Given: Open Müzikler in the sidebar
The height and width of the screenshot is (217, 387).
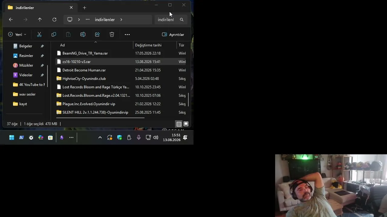Looking at the screenshot, I should [26, 65].
